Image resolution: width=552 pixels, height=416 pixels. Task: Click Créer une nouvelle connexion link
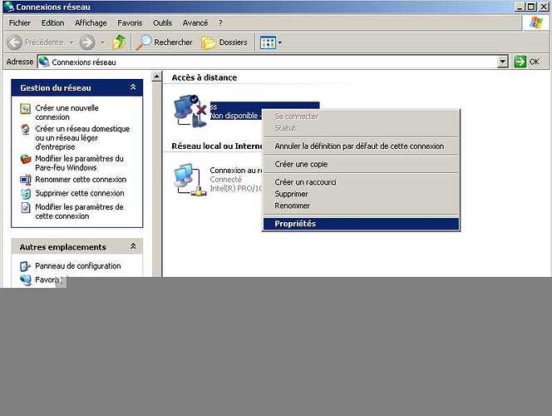pyautogui.click(x=67, y=112)
